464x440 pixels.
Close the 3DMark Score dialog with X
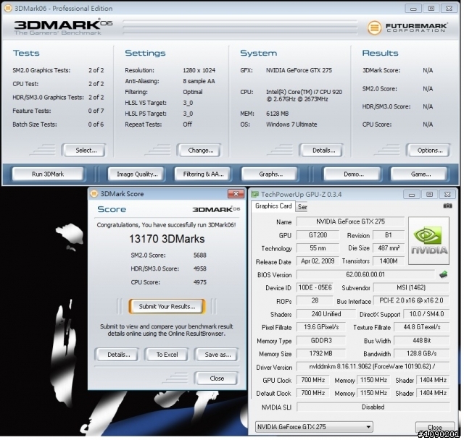(x=236, y=194)
